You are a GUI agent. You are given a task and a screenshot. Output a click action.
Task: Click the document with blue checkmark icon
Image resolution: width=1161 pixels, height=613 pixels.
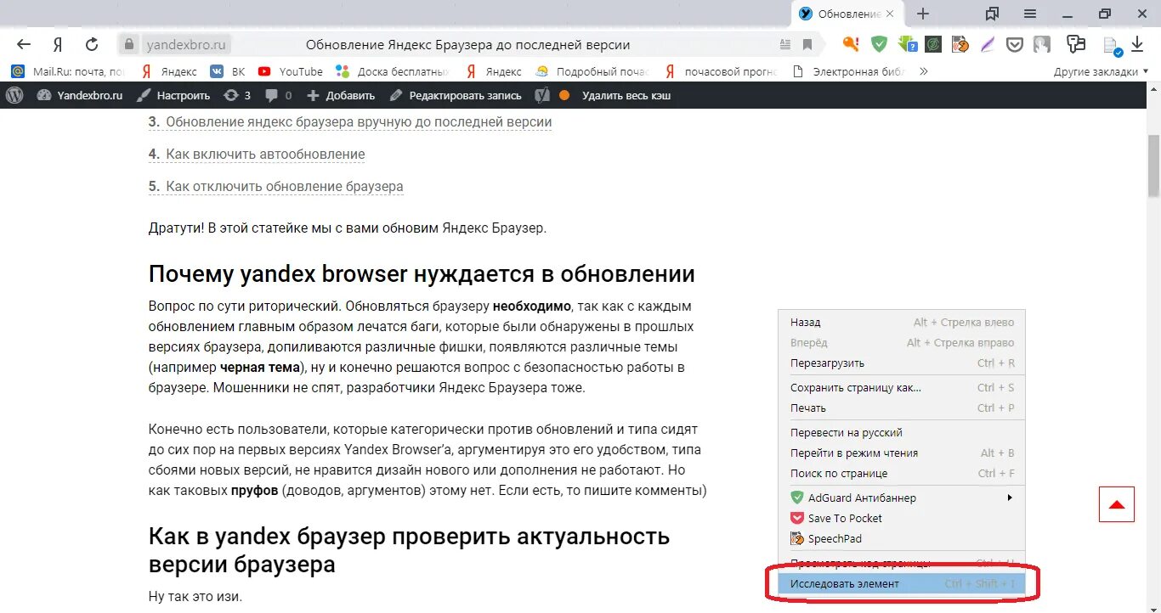point(1112,46)
